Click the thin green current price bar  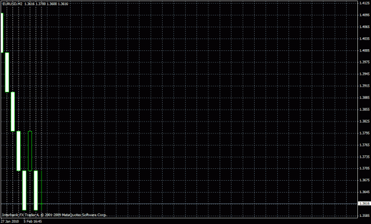click(x=42, y=190)
